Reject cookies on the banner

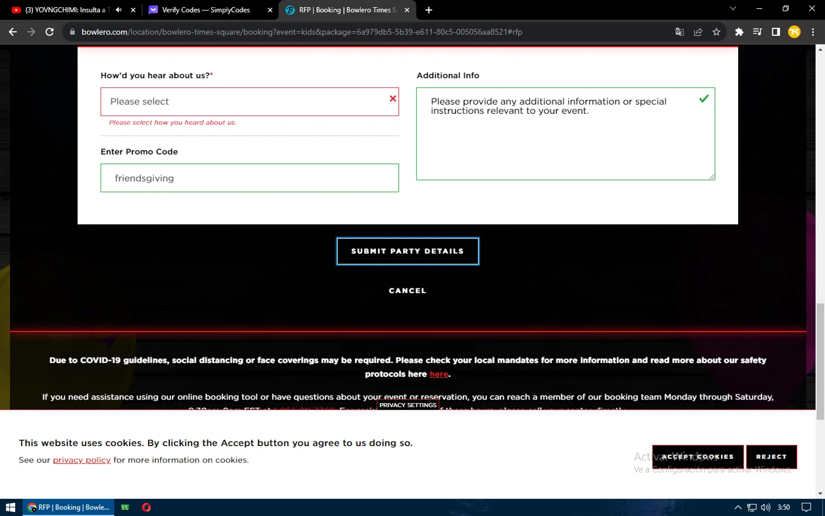pyautogui.click(x=771, y=457)
